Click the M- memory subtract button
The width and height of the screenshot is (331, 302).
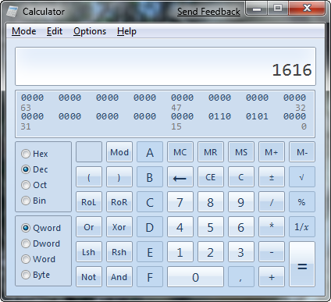pos(302,152)
